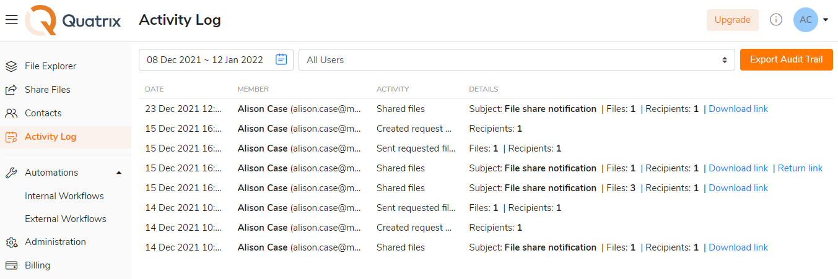The height and width of the screenshot is (279, 838).
Task: Open Internal Workflows in sidebar
Action: click(64, 196)
